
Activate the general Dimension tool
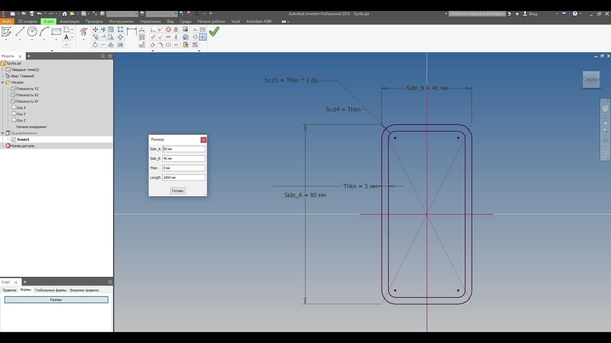pos(132,31)
